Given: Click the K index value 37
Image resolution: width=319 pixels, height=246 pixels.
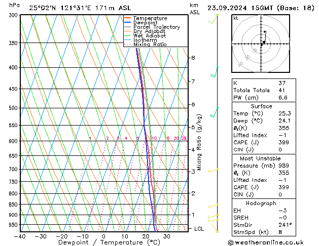Looking at the screenshot, I should (282, 83).
